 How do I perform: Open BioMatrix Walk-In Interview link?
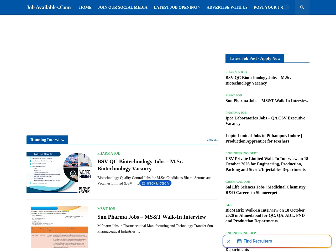pos(265,216)
